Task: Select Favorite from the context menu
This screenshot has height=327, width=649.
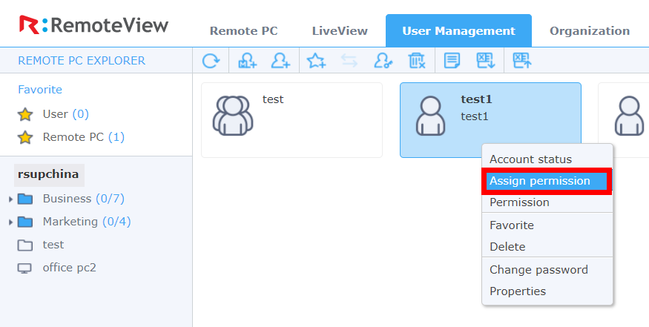Action: coord(547,225)
